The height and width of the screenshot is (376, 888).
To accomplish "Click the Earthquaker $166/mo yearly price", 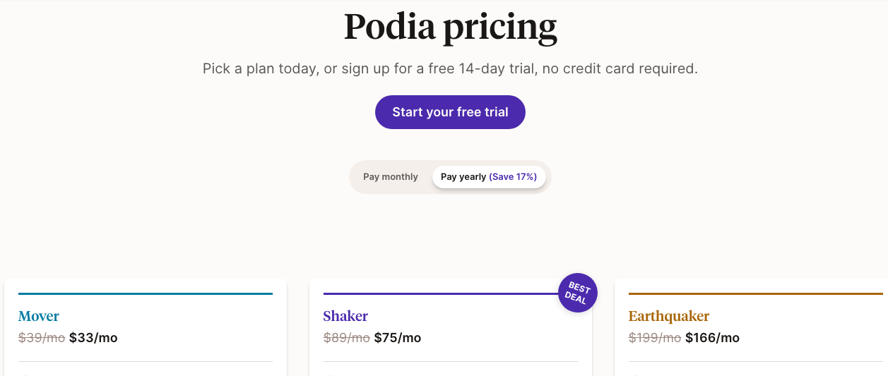I will 712,338.
